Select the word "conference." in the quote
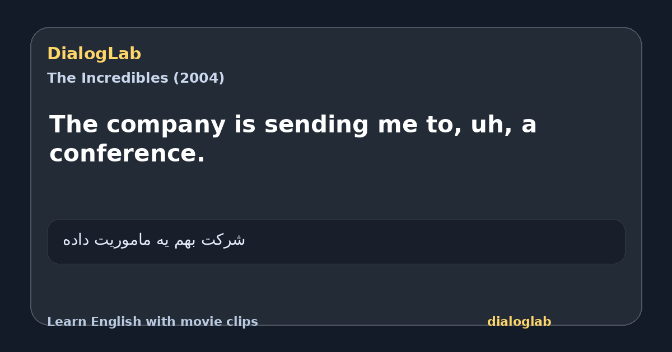672x352 pixels. click(x=127, y=153)
